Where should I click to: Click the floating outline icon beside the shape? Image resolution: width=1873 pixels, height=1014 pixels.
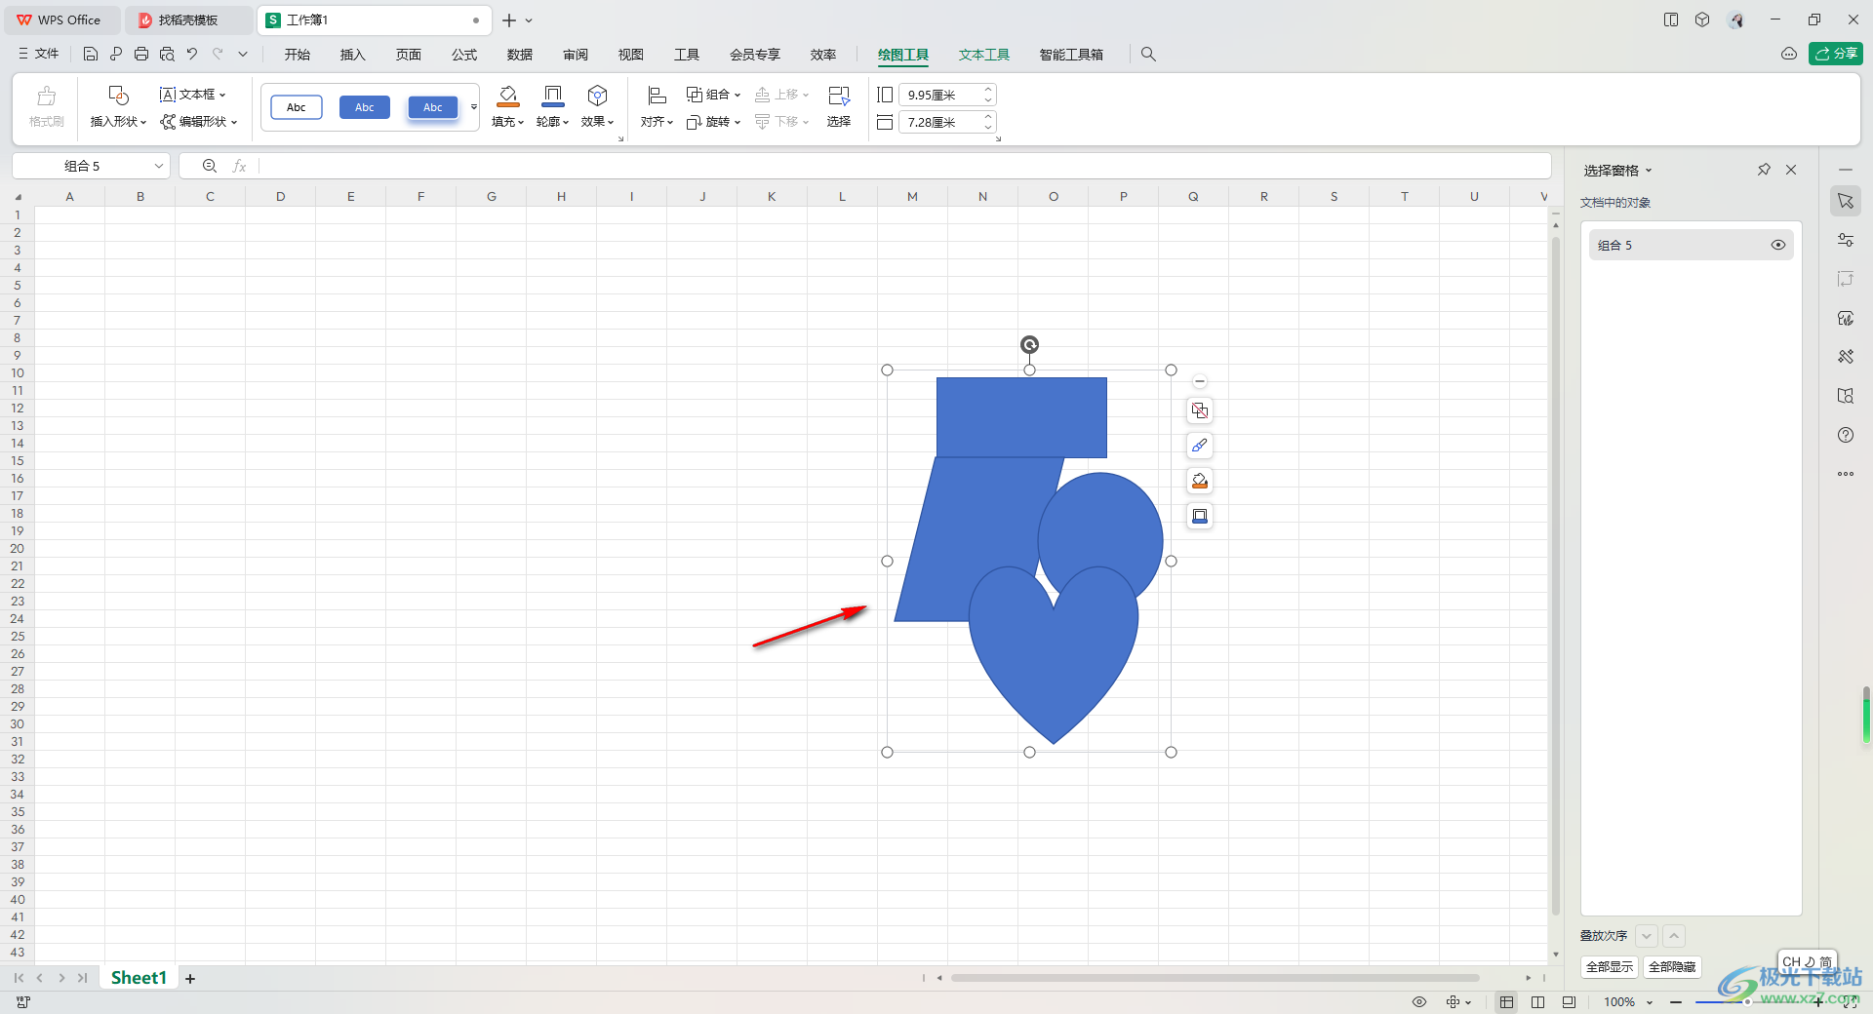(x=1200, y=516)
